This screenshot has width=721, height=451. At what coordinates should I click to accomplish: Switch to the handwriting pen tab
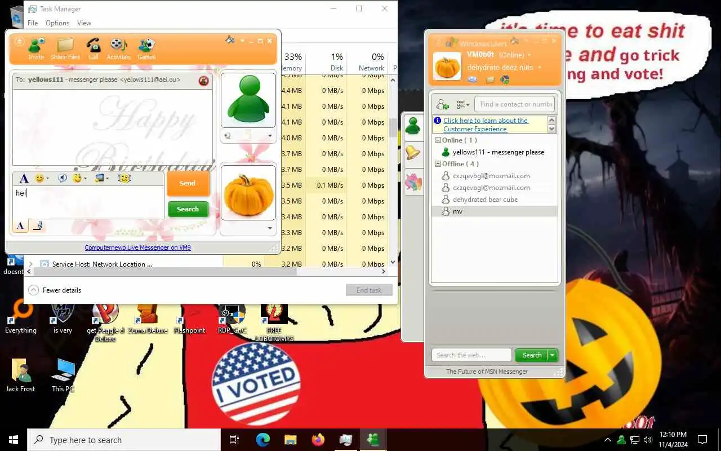pos(37,226)
